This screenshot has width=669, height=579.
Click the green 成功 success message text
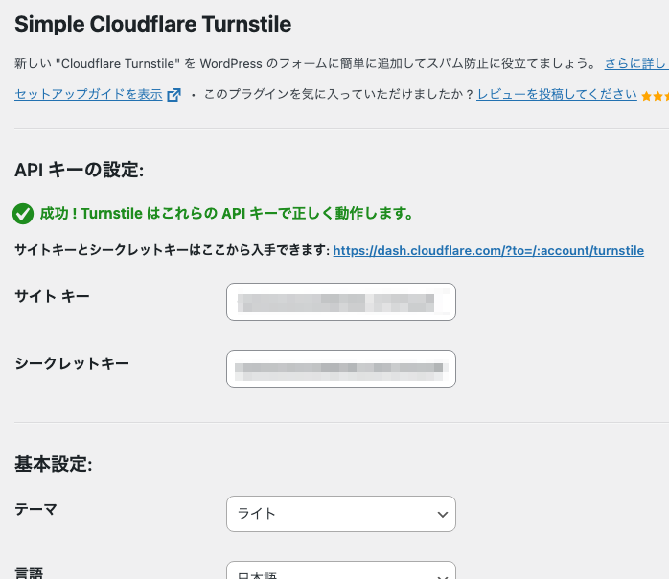pyautogui.click(x=226, y=214)
